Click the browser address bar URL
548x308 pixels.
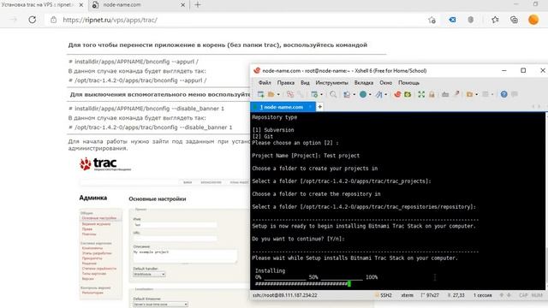click(x=110, y=20)
